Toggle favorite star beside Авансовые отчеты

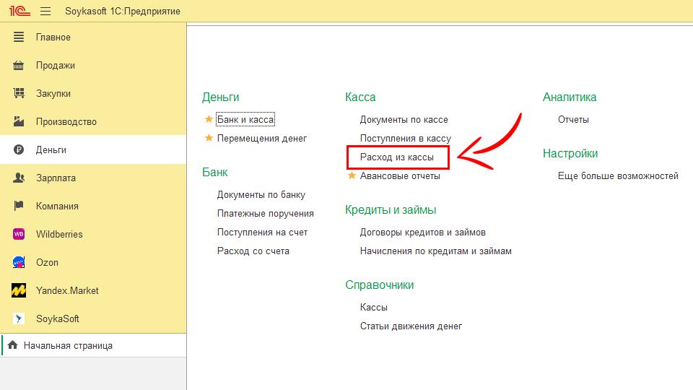pyautogui.click(x=352, y=175)
